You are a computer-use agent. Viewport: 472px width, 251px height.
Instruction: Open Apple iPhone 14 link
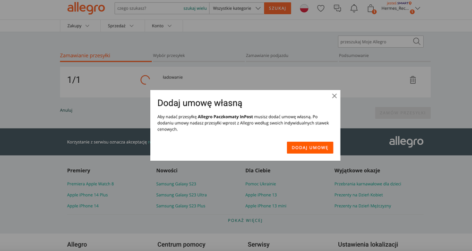[x=83, y=206]
